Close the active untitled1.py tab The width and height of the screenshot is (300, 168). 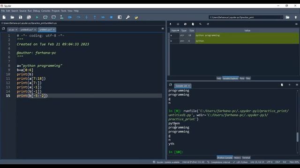[x=54, y=30]
